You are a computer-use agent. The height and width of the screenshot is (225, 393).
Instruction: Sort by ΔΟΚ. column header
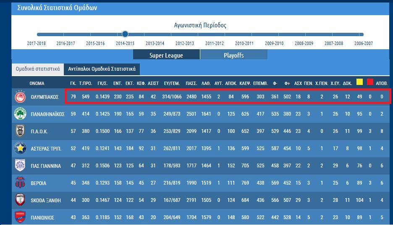(347, 83)
